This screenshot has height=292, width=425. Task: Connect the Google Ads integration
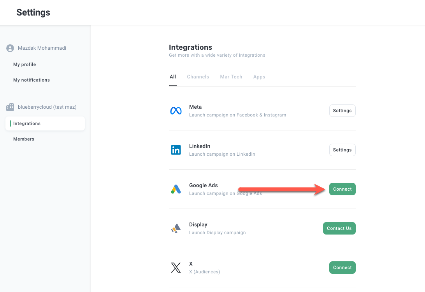tap(342, 189)
